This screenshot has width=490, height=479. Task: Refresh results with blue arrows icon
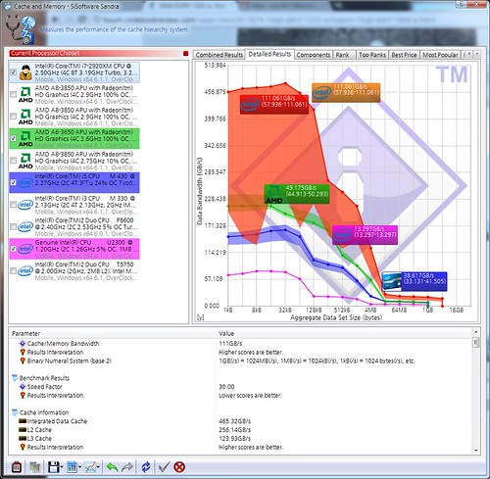[146, 467]
